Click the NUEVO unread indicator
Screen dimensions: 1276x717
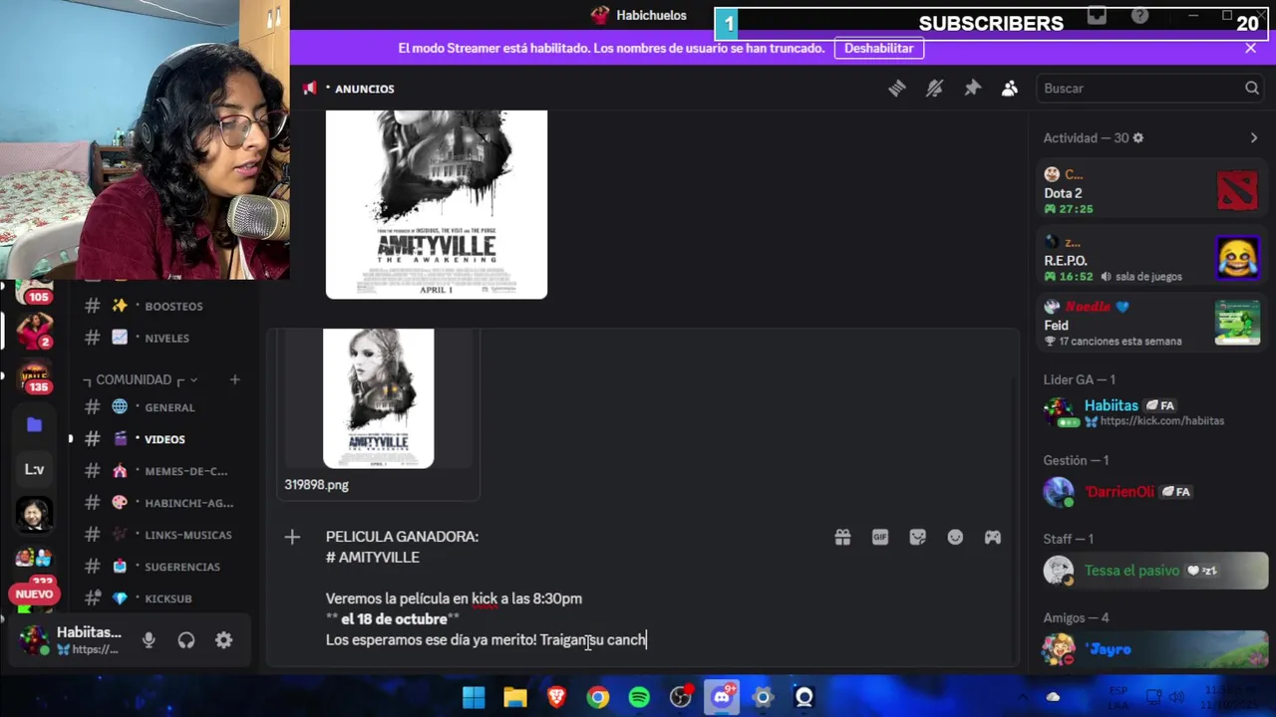coord(35,595)
